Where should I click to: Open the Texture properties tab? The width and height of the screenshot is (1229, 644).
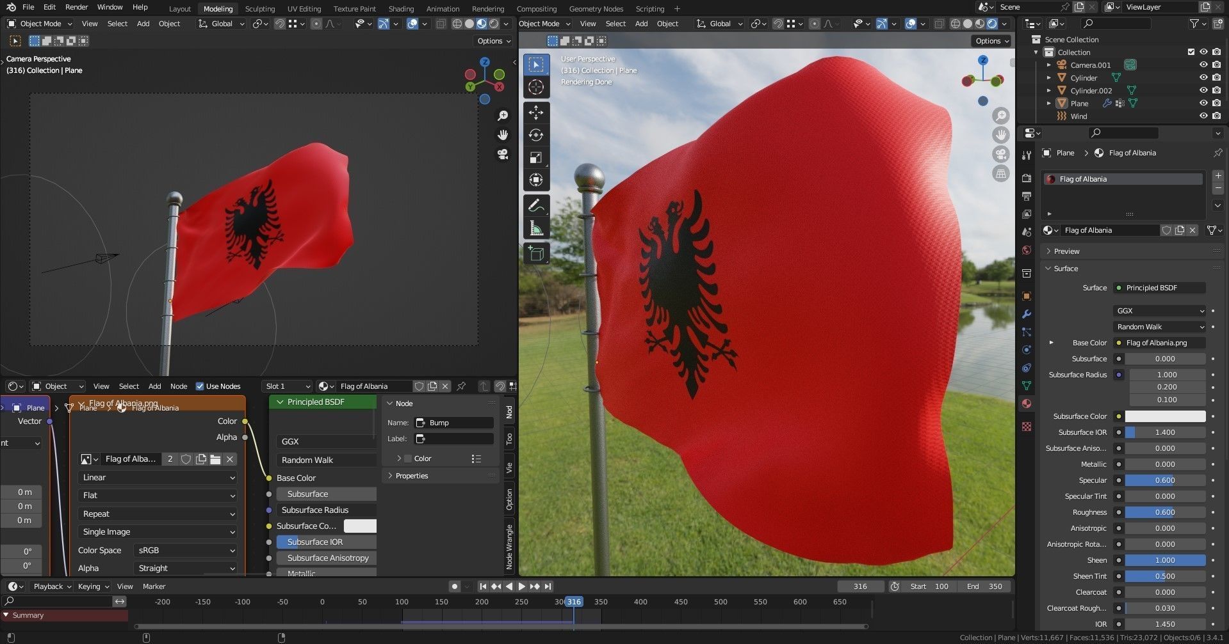(1027, 427)
